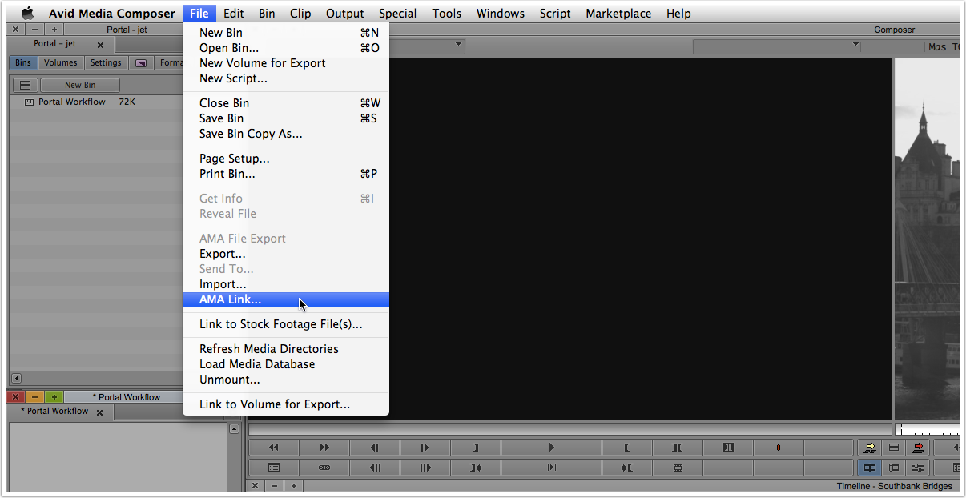Click the red Overwrite arrow button
Image resolution: width=966 pixels, height=498 pixels.
click(919, 448)
